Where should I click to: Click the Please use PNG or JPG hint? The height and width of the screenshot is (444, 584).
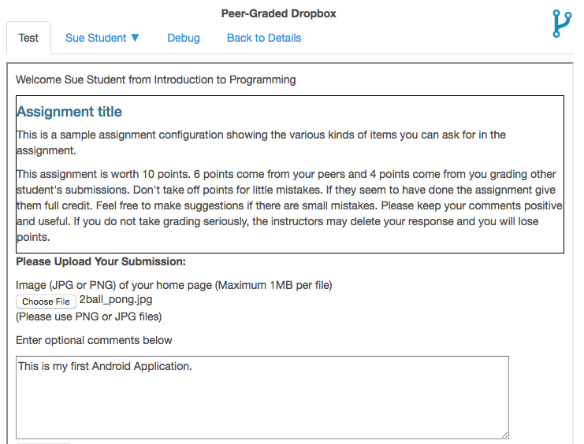click(88, 316)
